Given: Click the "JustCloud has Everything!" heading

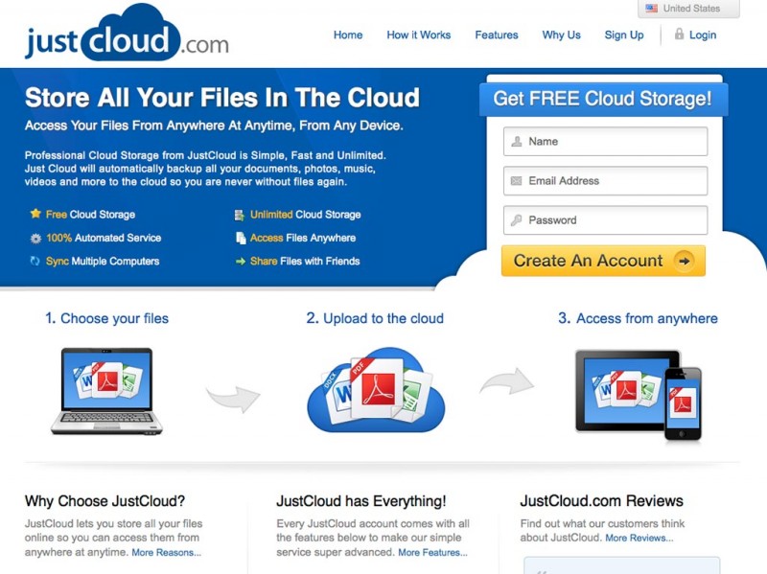Looking at the screenshot, I should [361, 501].
